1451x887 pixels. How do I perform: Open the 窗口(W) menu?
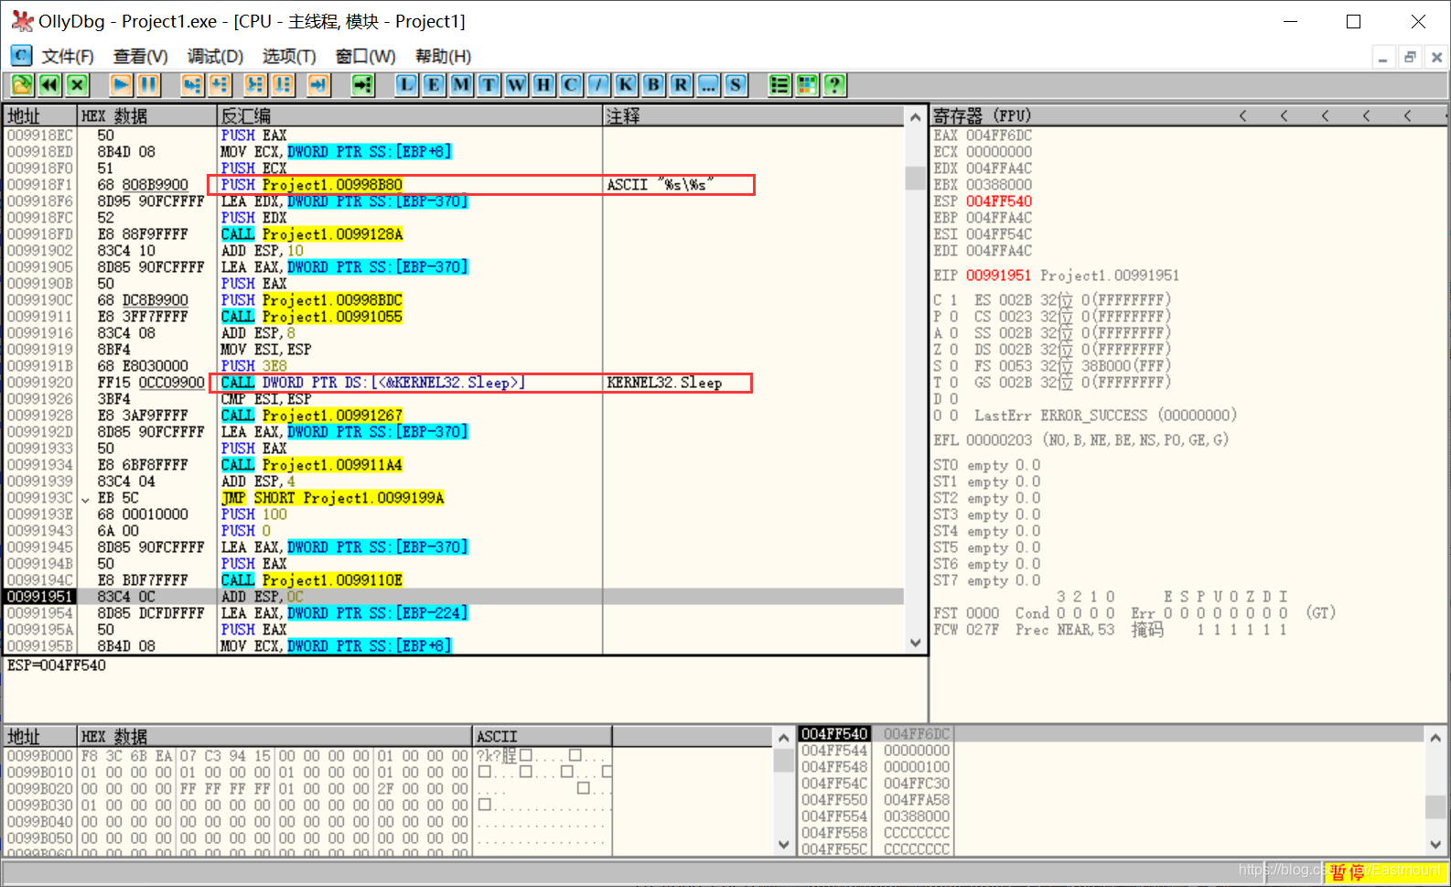click(x=365, y=56)
